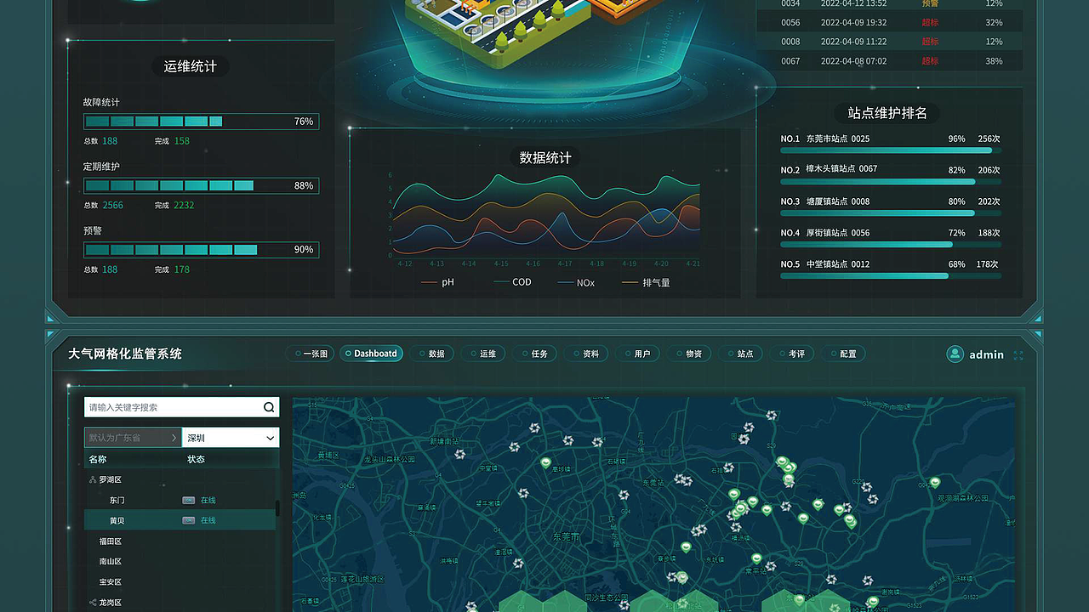This screenshot has height=612, width=1089.
Task: Switch to the Dashboatd tab
Action: coord(372,354)
